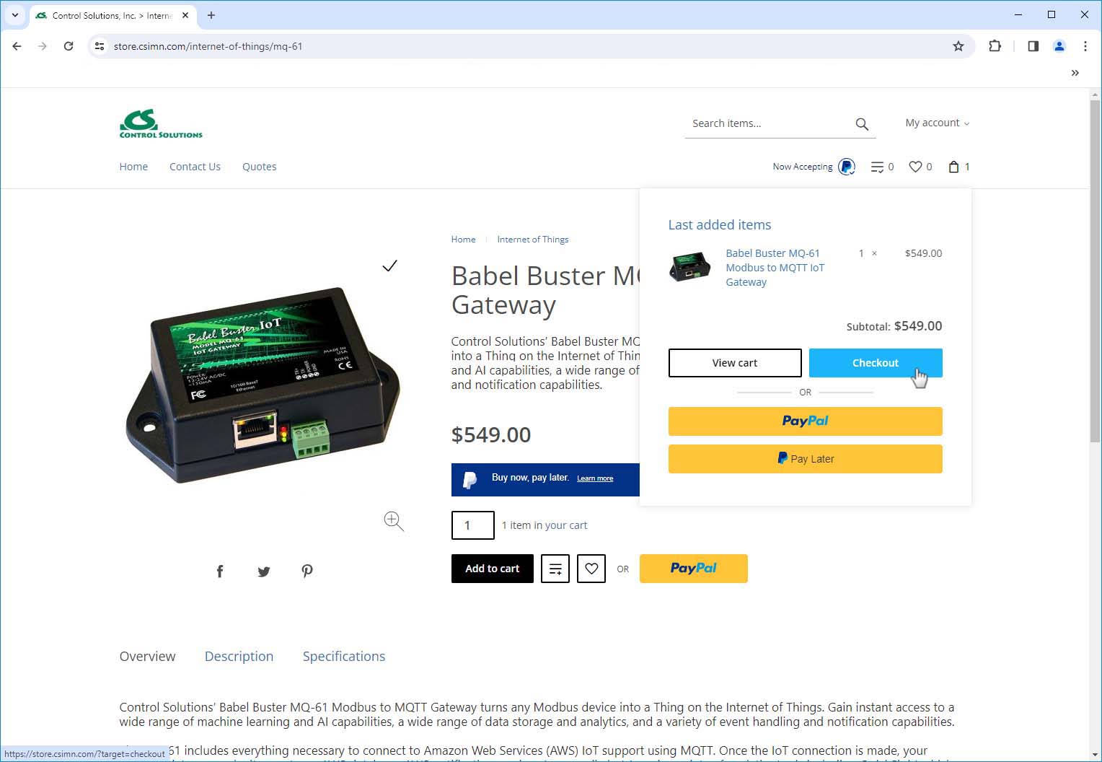Screen dimensions: 1102x762
Task: Add product to compare list button
Action: [x=555, y=569]
